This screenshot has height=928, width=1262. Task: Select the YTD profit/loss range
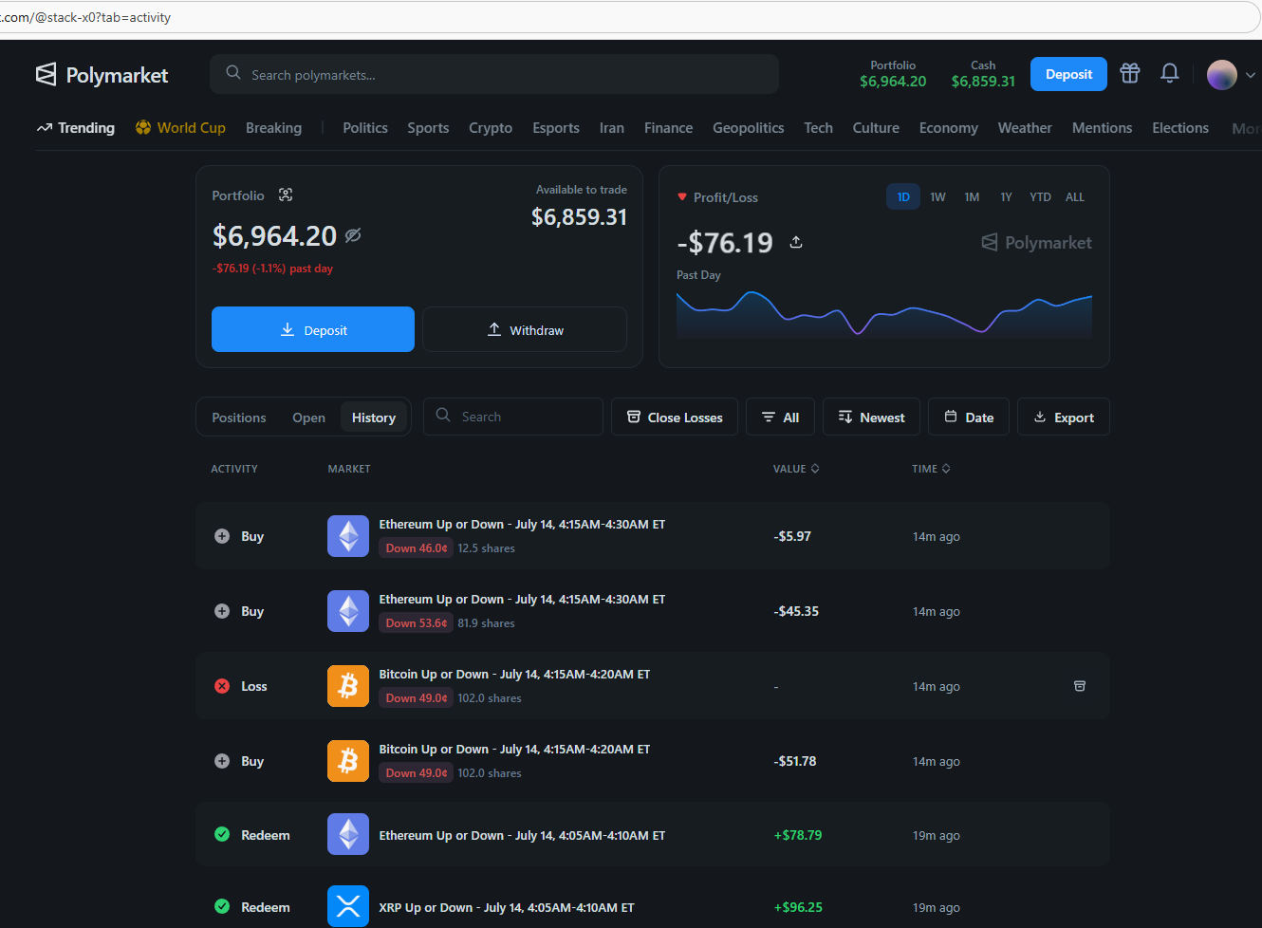coord(1040,196)
